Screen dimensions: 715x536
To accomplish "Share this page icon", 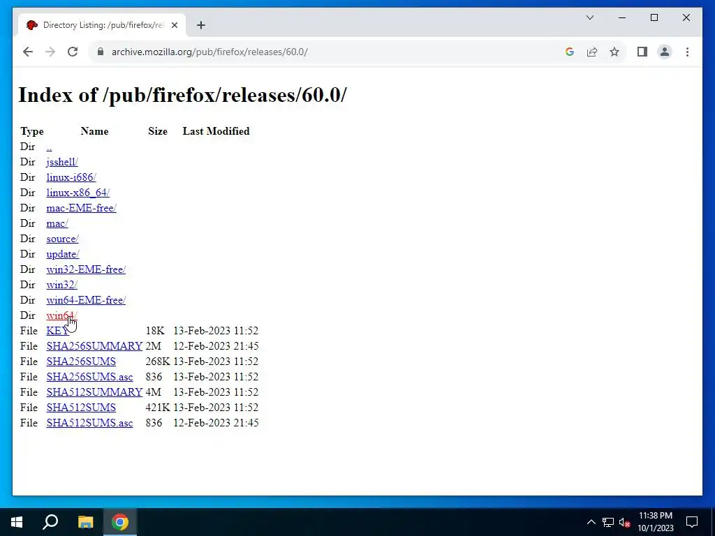I will click(592, 52).
